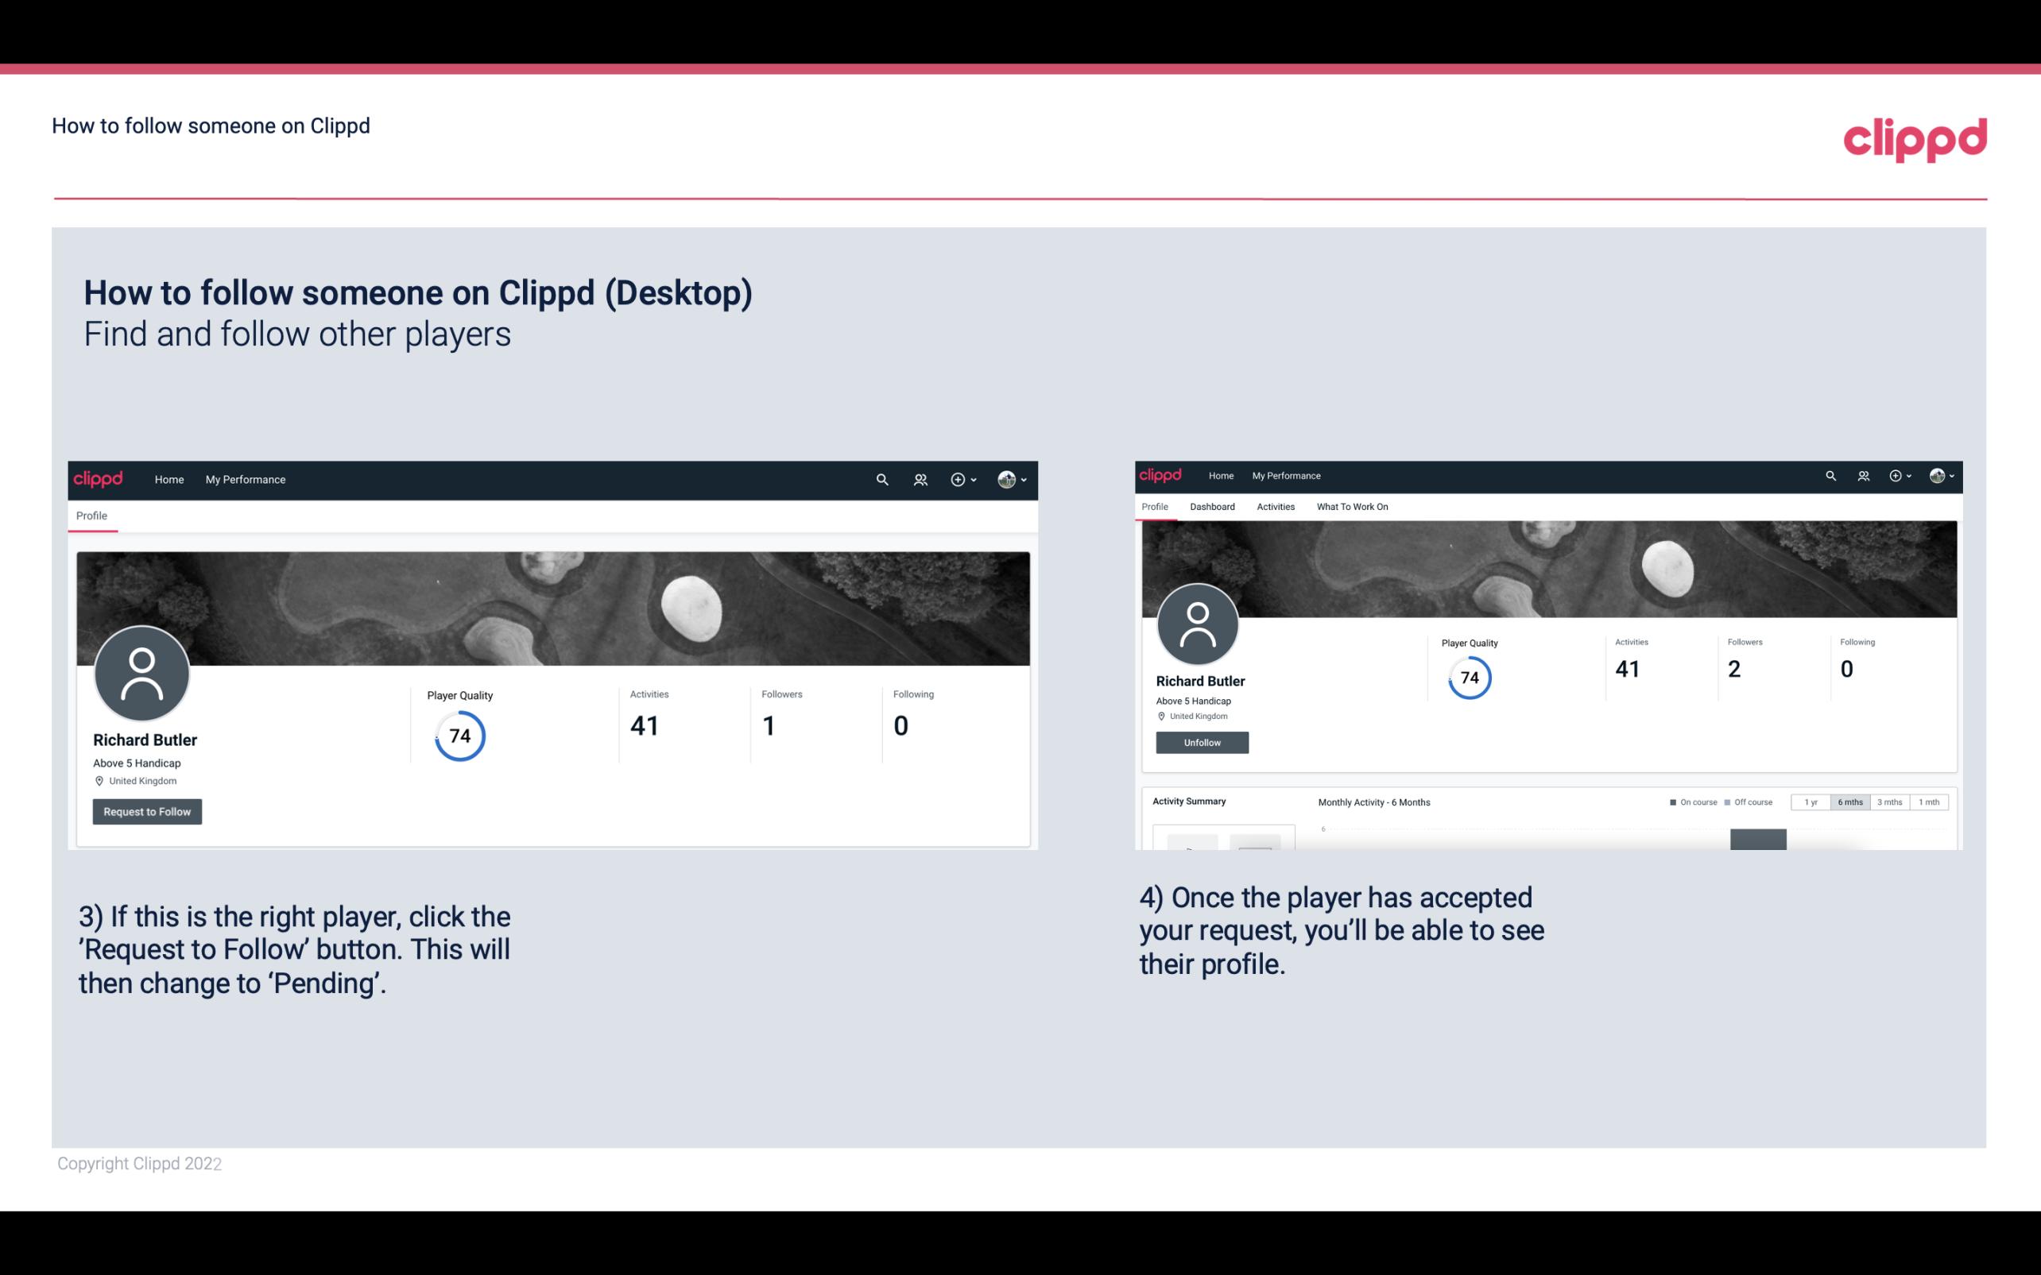Click the 'What To Work On' tab
Screen dimensions: 2041x1275
tap(1352, 507)
